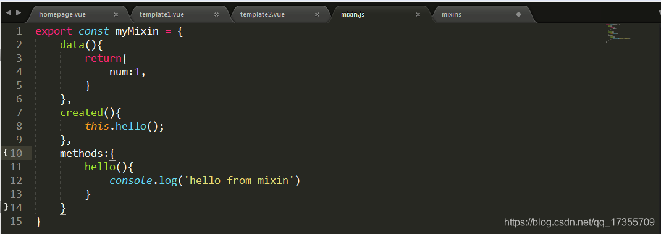Click the opening bracket marker beside line 10
This screenshot has width=661, height=234.
[6, 153]
